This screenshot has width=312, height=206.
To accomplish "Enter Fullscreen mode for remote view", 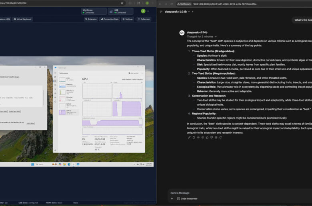I will [144, 19].
